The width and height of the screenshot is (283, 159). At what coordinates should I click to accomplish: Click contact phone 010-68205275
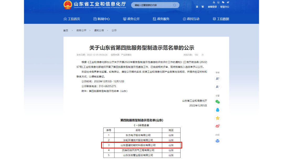107,86
